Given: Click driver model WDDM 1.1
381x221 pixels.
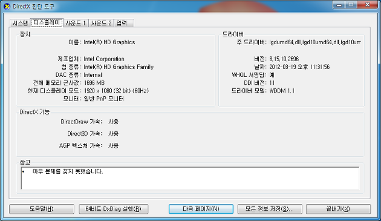Looking at the screenshot, I should tap(282, 91).
